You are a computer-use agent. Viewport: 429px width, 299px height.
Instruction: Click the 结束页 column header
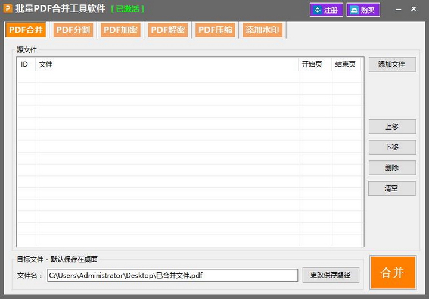click(347, 64)
